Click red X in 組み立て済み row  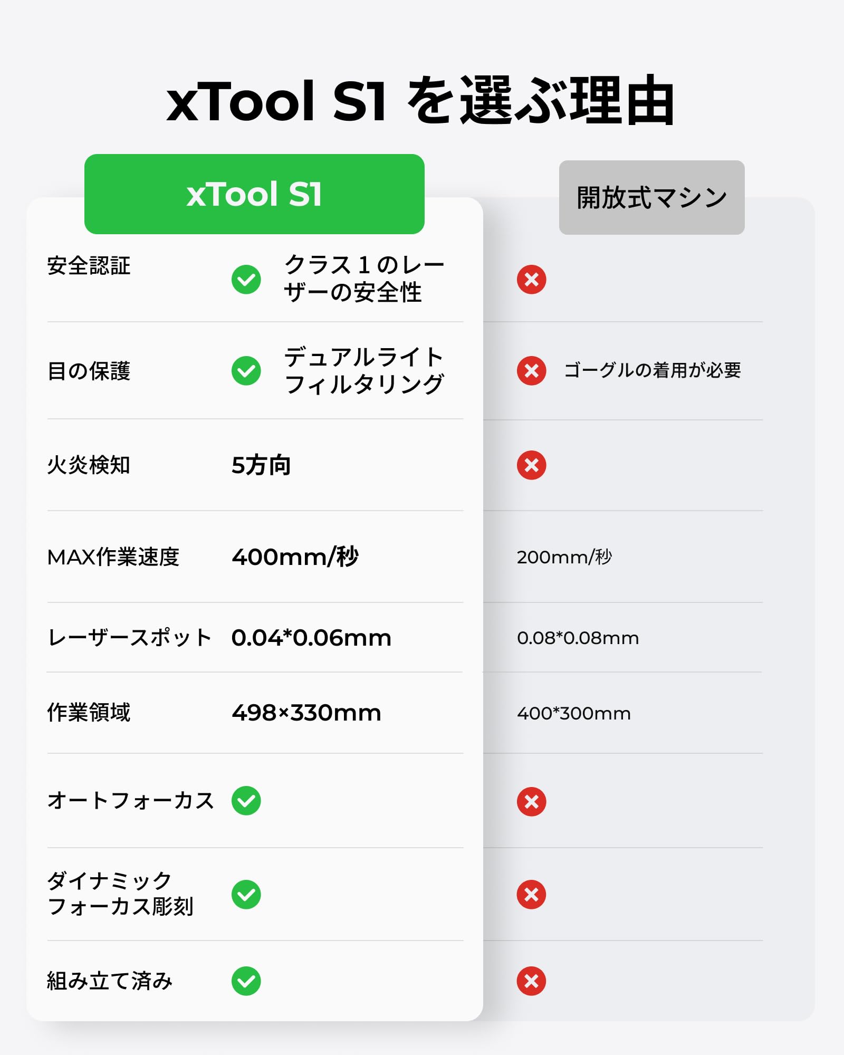click(531, 981)
